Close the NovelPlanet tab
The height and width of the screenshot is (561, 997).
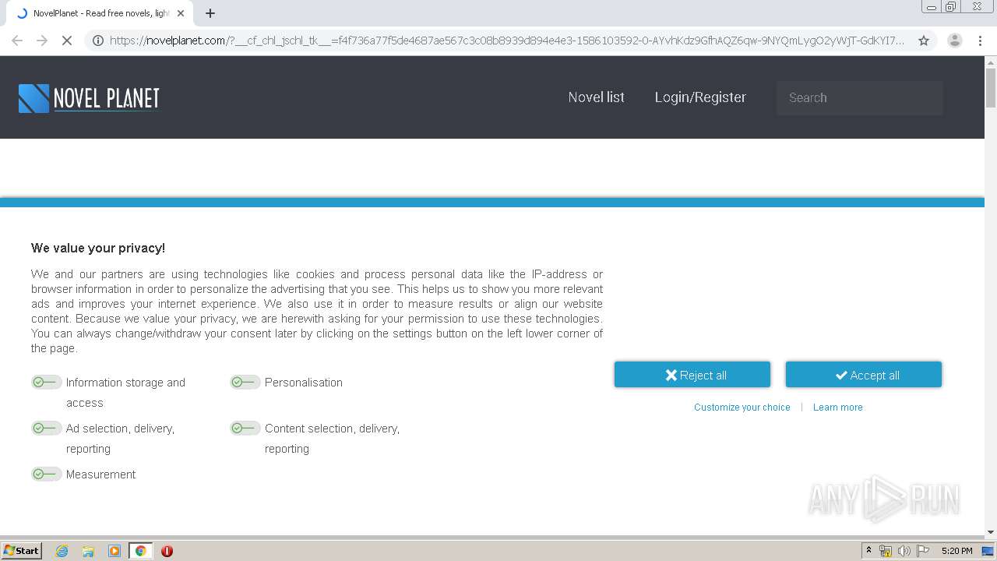(x=181, y=13)
